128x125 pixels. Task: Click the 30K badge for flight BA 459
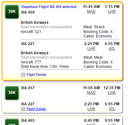click(12, 12)
